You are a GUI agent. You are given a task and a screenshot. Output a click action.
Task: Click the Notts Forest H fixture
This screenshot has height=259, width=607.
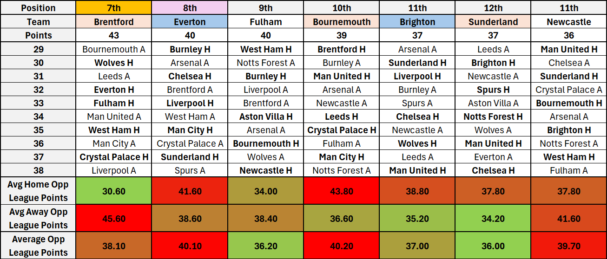pyautogui.click(x=493, y=117)
